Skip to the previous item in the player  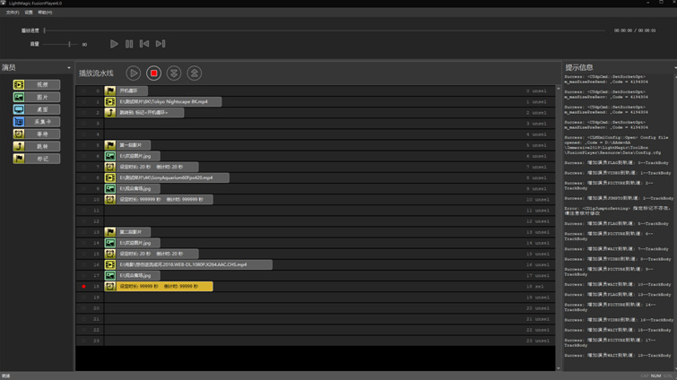coord(144,44)
